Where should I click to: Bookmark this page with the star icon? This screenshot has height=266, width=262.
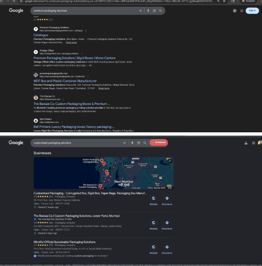tap(224, 1)
